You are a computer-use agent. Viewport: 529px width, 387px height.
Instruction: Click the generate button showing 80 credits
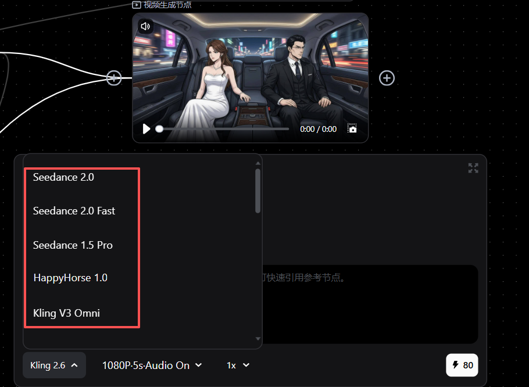[x=462, y=365]
